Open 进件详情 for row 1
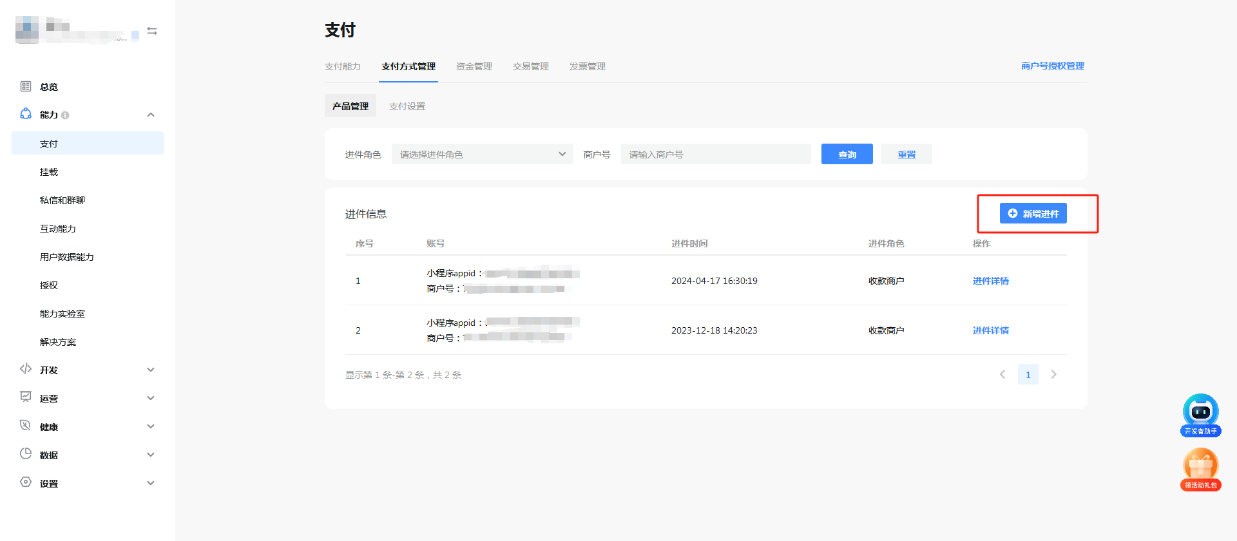This screenshot has height=541, width=1237. coord(990,281)
